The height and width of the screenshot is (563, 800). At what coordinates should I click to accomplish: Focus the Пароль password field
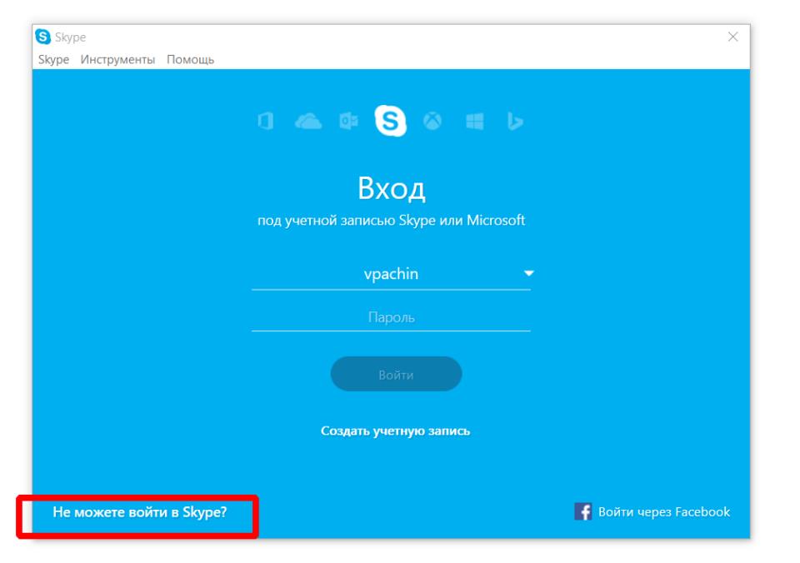point(391,317)
